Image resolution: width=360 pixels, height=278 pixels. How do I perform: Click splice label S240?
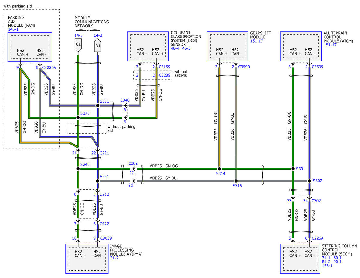85,165
